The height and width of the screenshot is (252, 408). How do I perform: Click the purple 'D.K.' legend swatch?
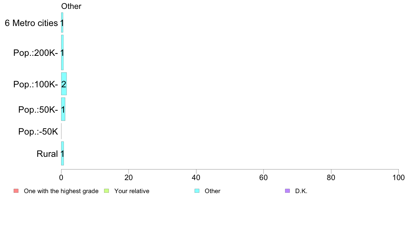(287, 191)
